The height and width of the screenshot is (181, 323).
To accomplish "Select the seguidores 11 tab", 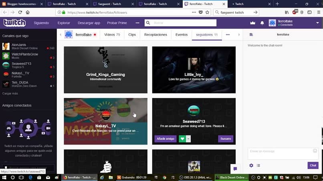I will click(x=207, y=35).
